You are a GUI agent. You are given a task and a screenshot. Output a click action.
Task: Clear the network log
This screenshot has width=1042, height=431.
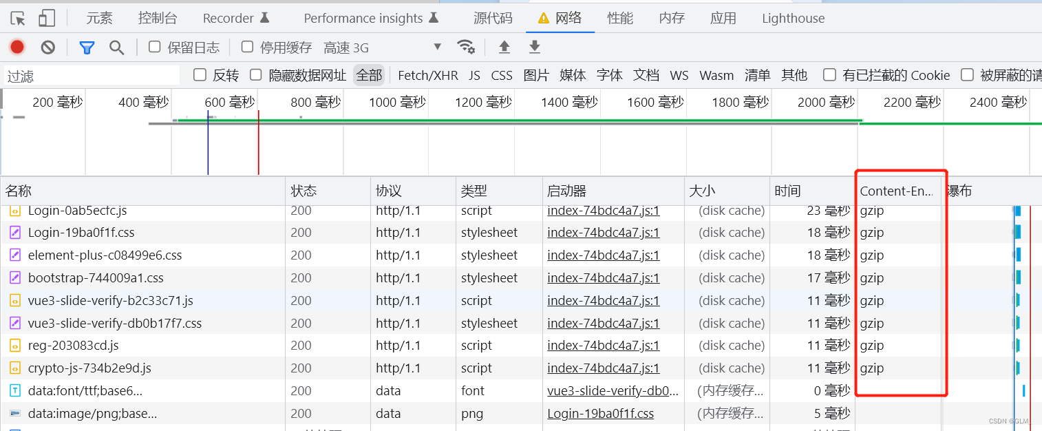tap(47, 47)
